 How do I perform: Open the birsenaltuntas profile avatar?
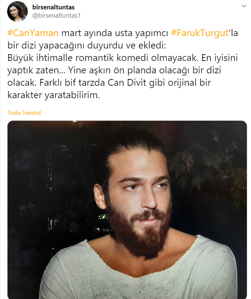17,11
